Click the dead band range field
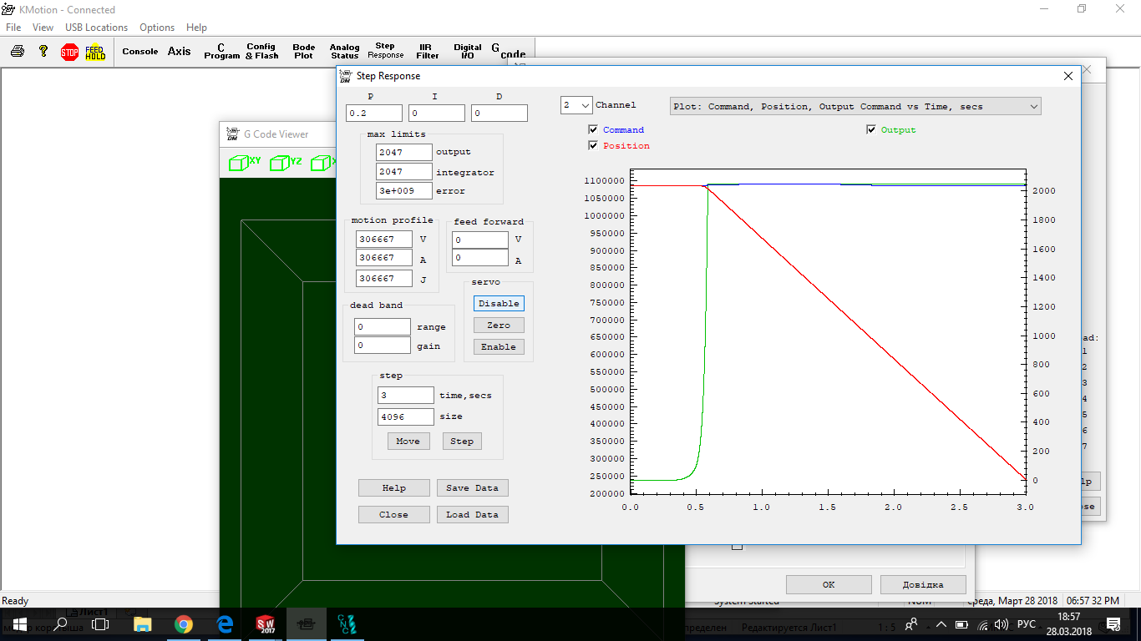This screenshot has height=641, width=1141. pos(383,327)
